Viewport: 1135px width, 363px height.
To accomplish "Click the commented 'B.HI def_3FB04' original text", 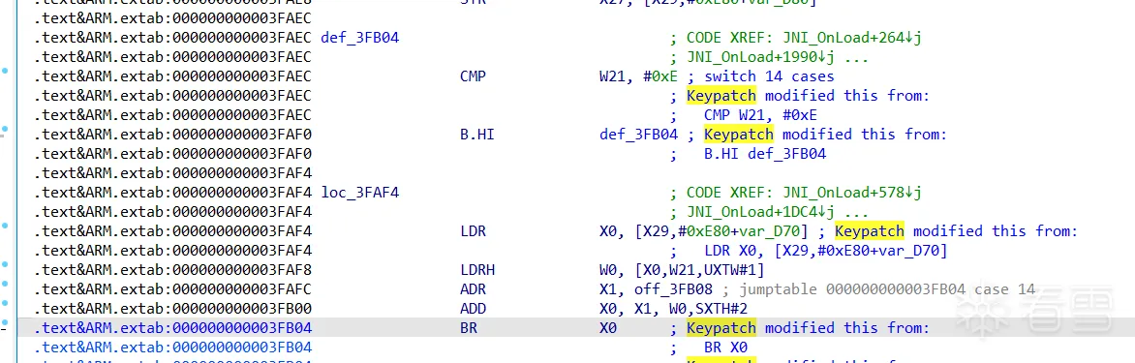I will pyautogui.click(x=766, y=154).
